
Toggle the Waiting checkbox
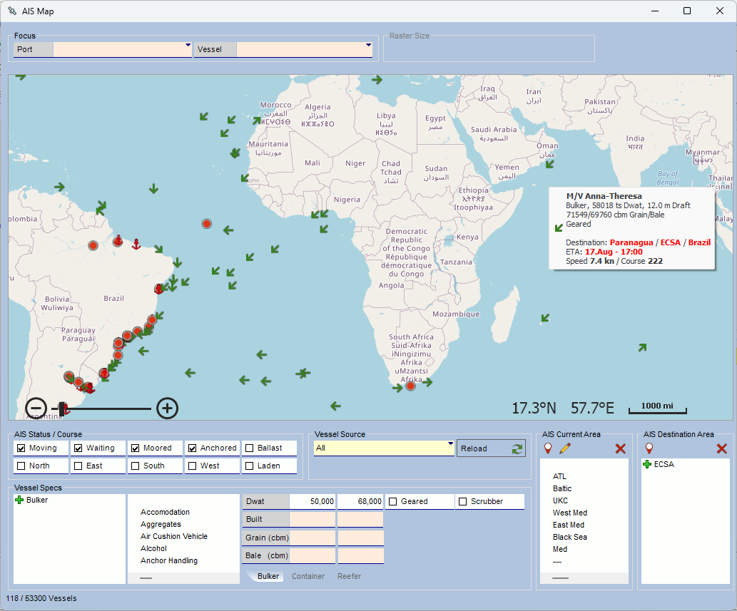point(78,448)
